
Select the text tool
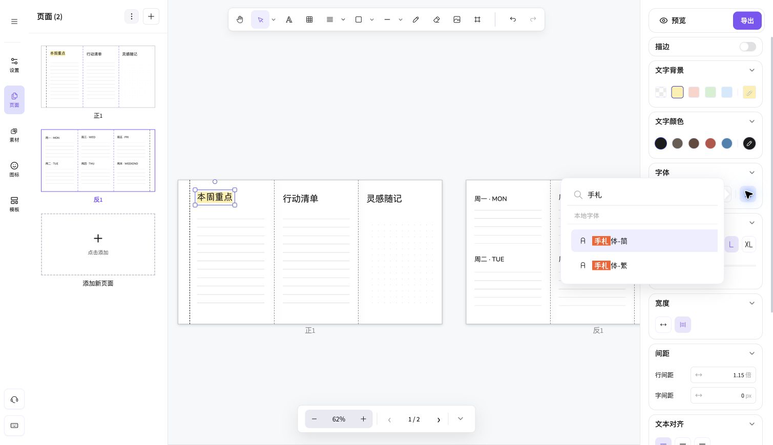pyautogui.click(x=289, y=19)
